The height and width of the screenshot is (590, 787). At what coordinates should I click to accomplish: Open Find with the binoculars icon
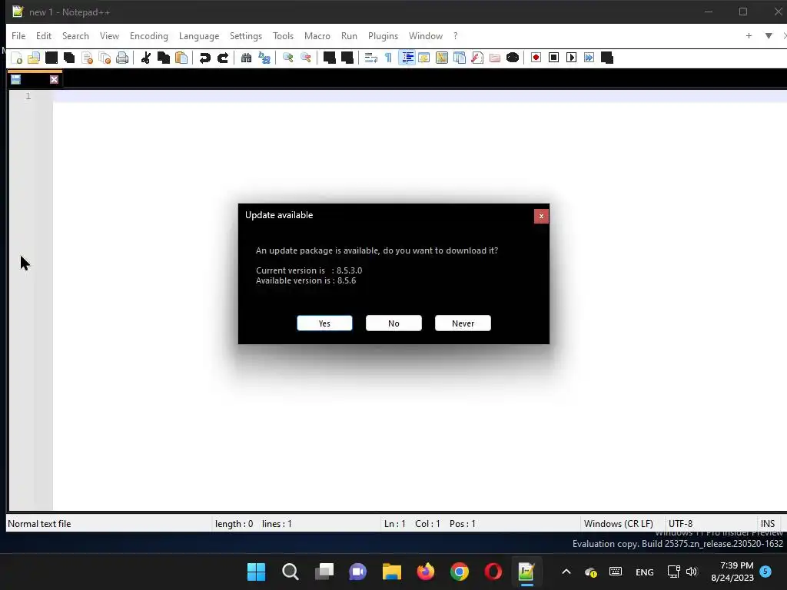pyautogui.click(x=246, y=58)
